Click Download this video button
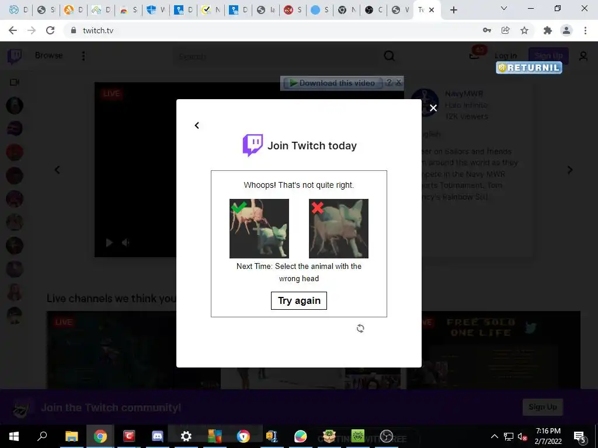Viewport: 598px width, 448px height. (x=332, y=83)
